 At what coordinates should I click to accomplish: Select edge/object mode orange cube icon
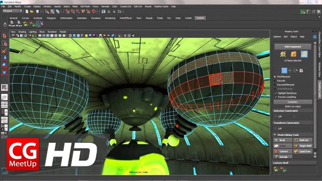(293, 54)
